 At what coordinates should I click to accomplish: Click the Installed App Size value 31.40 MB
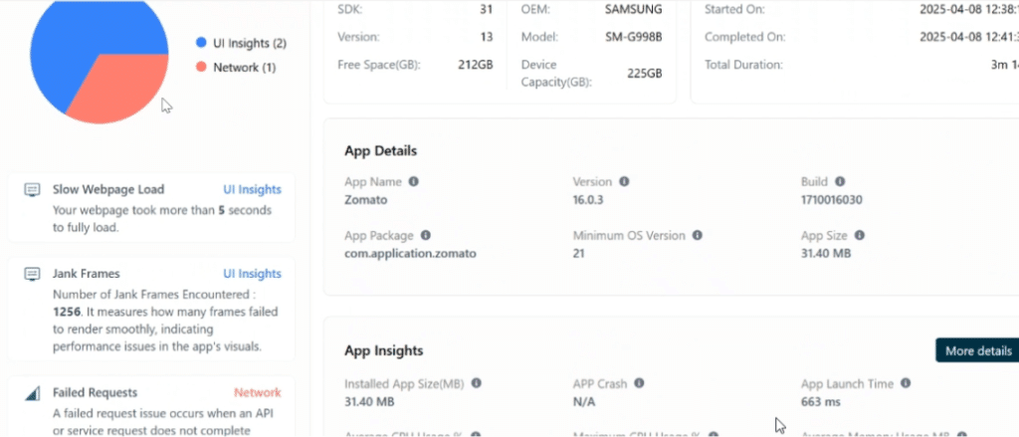[x=369, y=402]
